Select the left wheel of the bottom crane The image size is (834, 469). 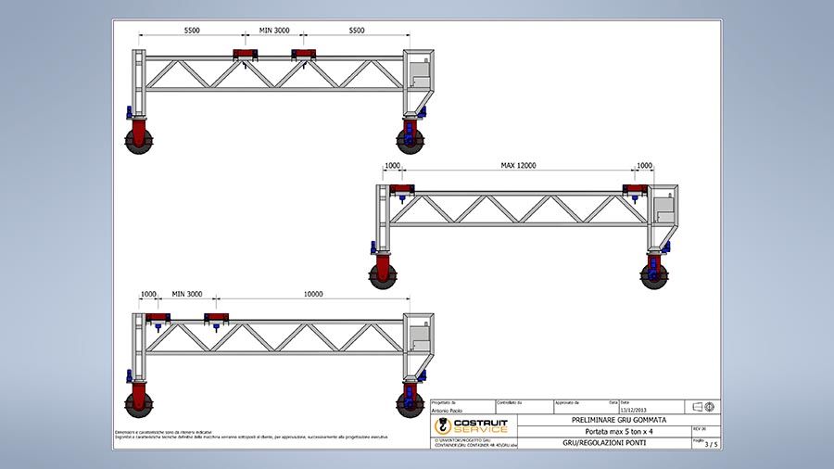pos(139,404)
